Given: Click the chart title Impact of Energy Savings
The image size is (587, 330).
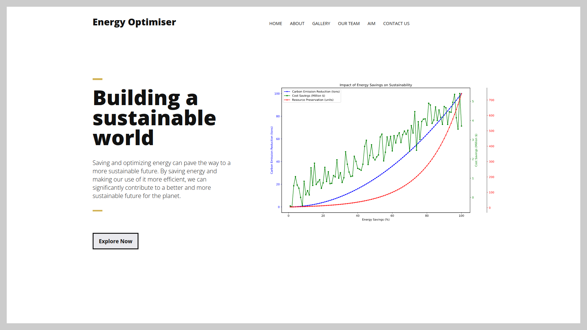Looking at the screenshot, I should 376,85.
